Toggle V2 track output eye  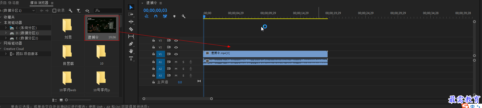click(176, 47)
